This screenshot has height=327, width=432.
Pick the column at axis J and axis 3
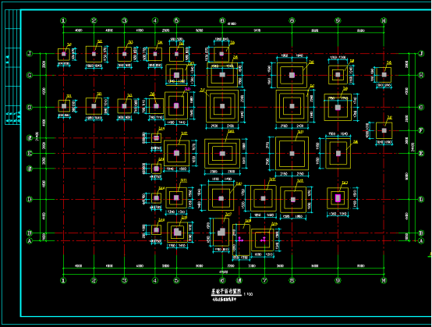124,54
